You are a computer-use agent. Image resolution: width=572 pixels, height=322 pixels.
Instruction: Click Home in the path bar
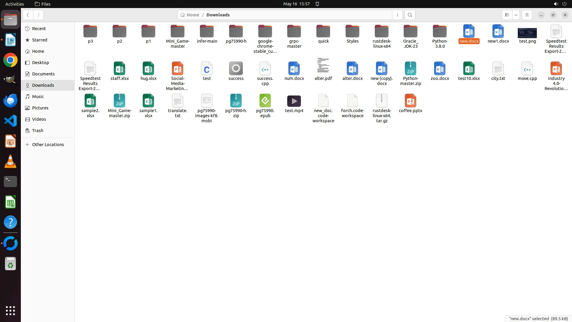190,15
